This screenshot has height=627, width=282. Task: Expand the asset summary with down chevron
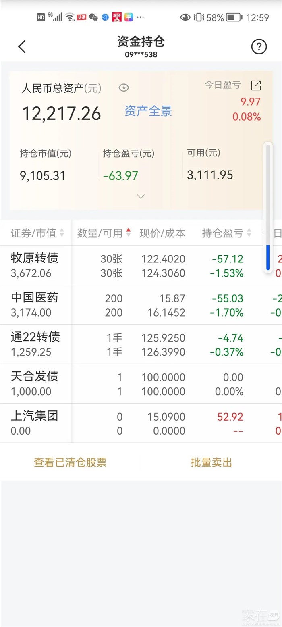tap(141, 196)
